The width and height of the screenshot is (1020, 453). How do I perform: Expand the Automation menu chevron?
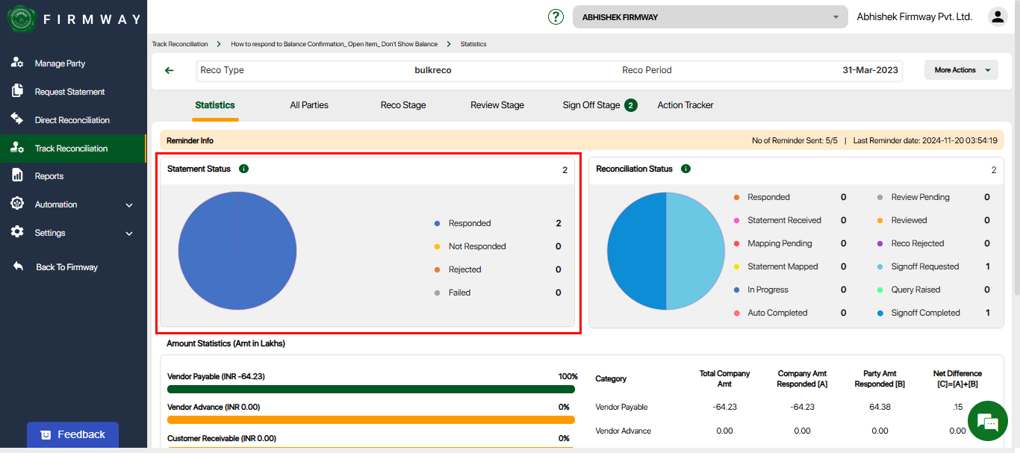click(129, 205)
